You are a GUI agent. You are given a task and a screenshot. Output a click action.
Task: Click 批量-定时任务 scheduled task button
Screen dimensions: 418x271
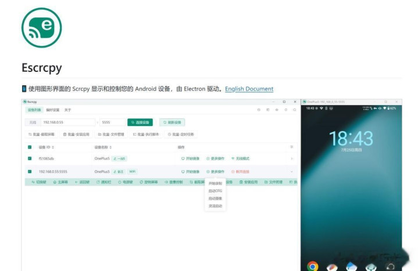pyautogui.click(x=181, y=135)
